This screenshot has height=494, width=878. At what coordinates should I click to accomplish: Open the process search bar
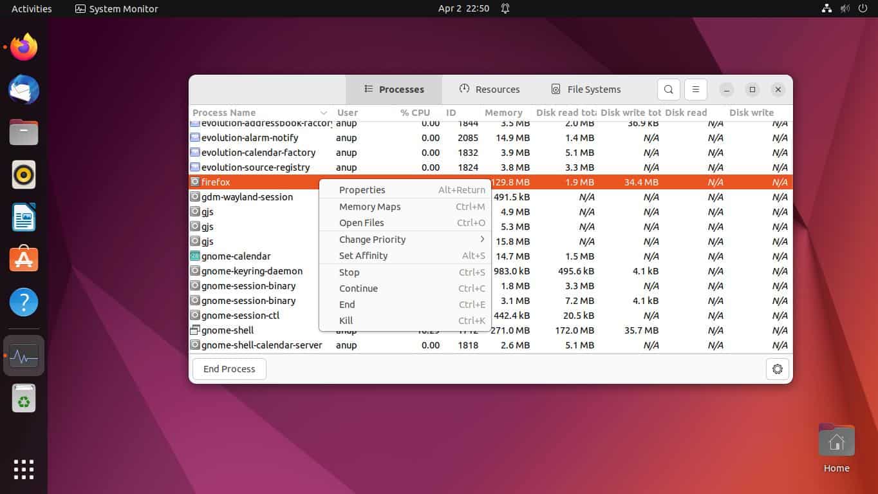668,90
